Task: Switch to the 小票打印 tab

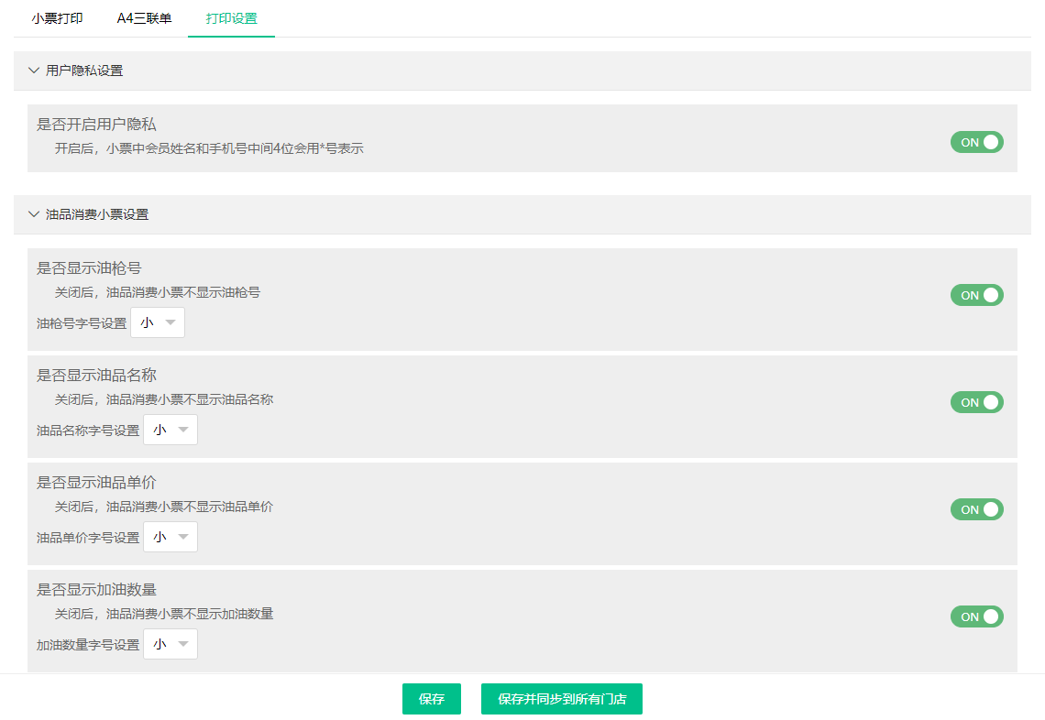Action: point(55,16)
